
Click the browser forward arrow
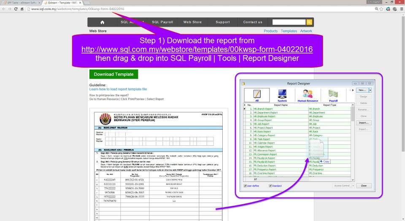point(10,9)
